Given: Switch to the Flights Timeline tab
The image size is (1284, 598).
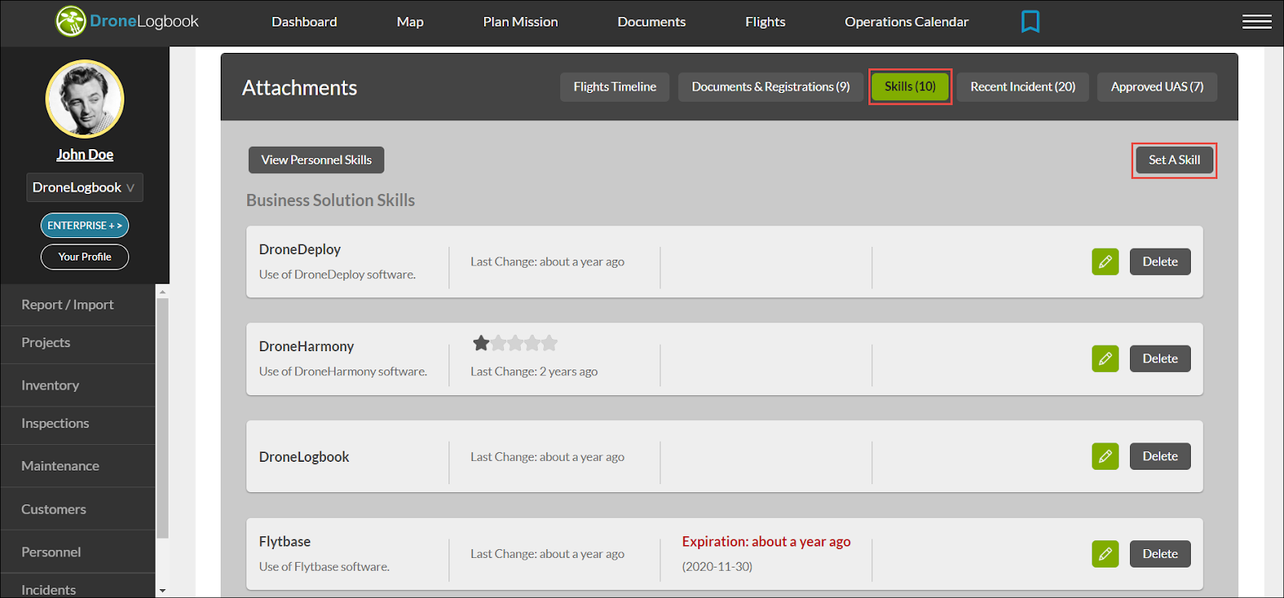Looking at the screenshot, I should [x=615, y=87].
